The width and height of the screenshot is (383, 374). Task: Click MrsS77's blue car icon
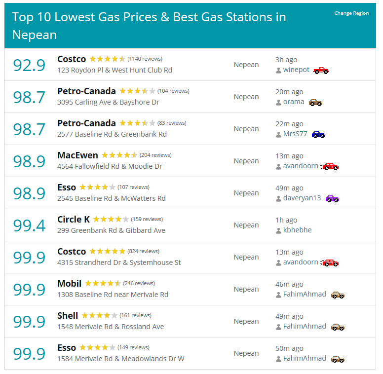pos(318,135)
